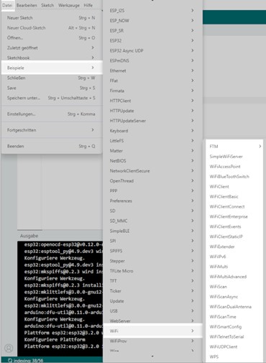Open the HTTPUpdateServer examples submenu
The image size is (266, 363).
(152, 121)
